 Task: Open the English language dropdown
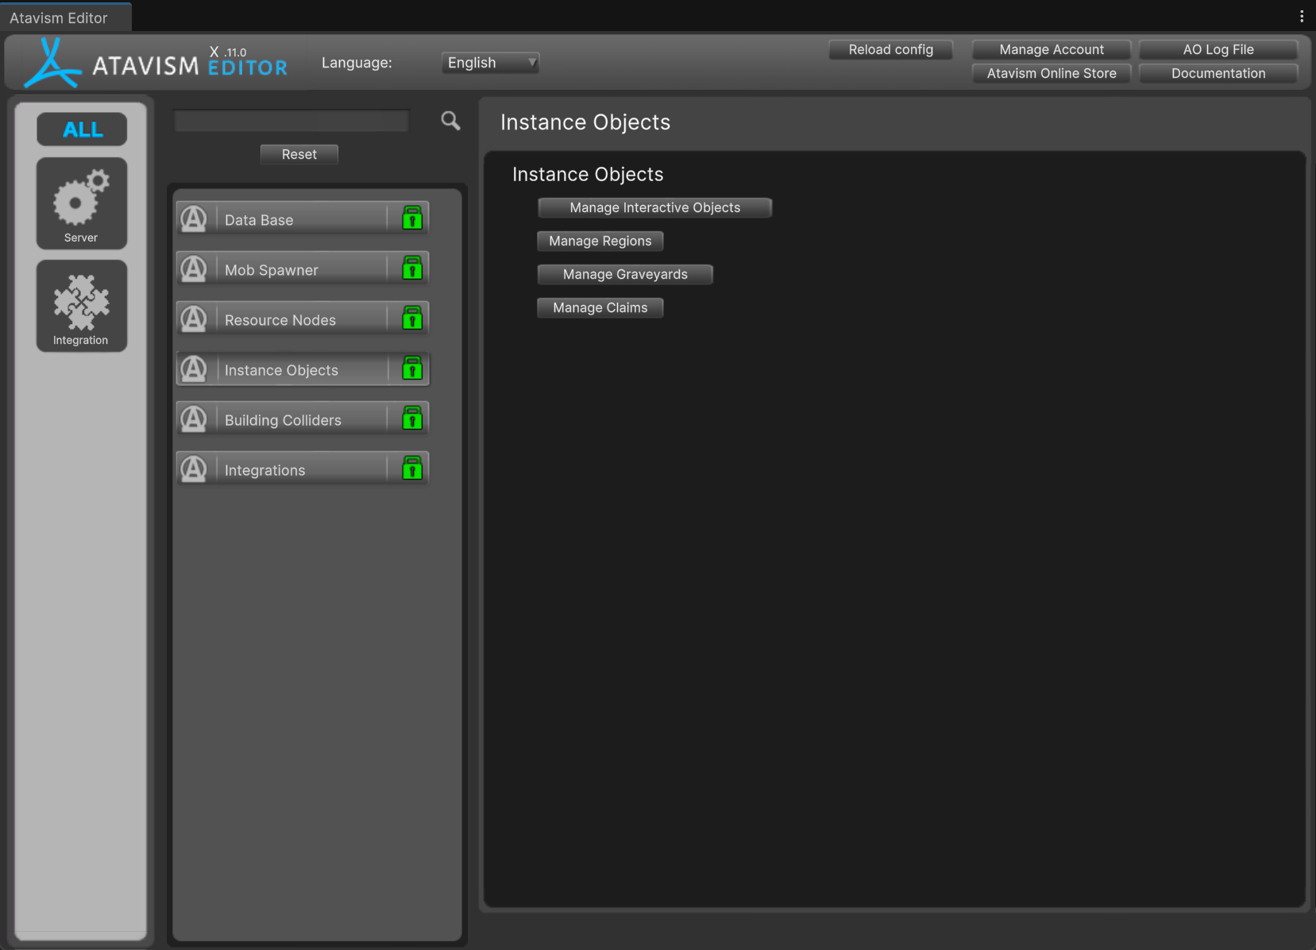click(490, 63)
